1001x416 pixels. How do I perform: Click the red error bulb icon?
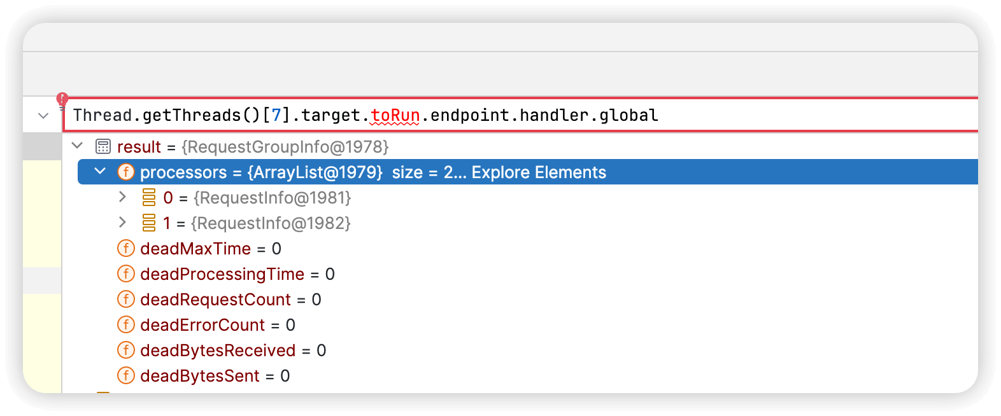pos(62,100)
